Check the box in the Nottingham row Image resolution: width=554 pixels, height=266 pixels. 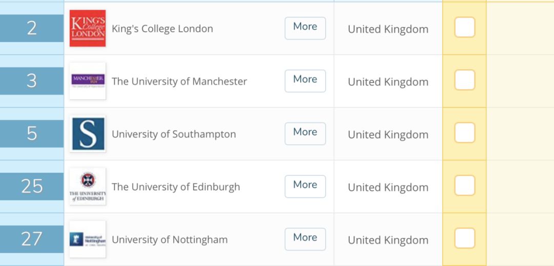(x=465, y=238)
